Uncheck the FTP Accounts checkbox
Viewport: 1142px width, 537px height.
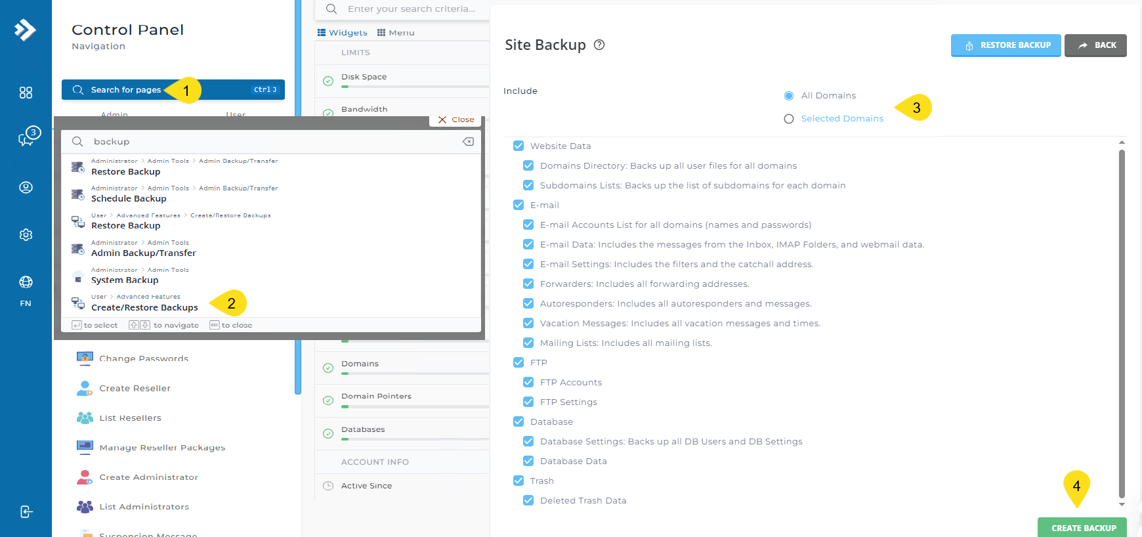click(x=528, y=382)
